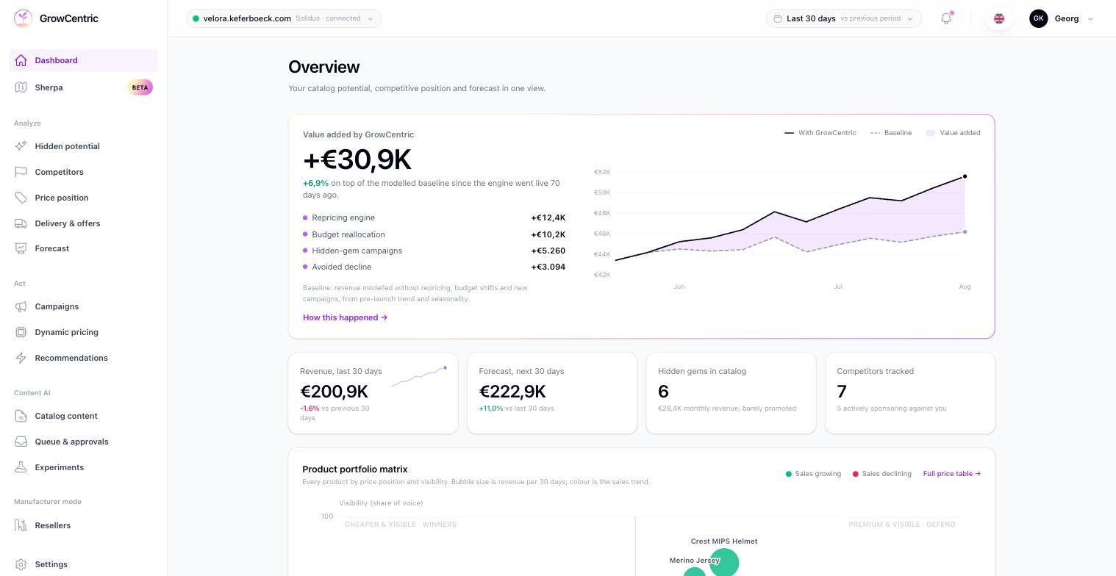This screenshot has height=576, width=1116.
Task: Click the GrowCentric logo icon
Action: (x=23, y=18)
